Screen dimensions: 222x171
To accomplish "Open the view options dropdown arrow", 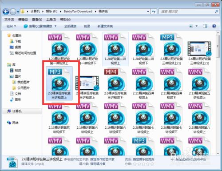I will coord(197,26).
